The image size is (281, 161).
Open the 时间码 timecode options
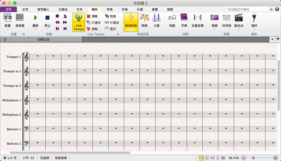tap(226, 21)
